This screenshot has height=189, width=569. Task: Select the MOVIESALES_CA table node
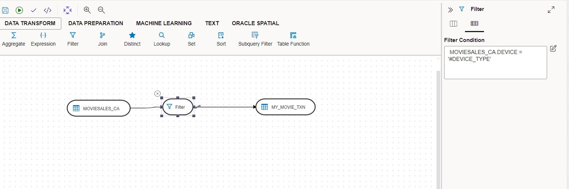[x=99, y=108]
